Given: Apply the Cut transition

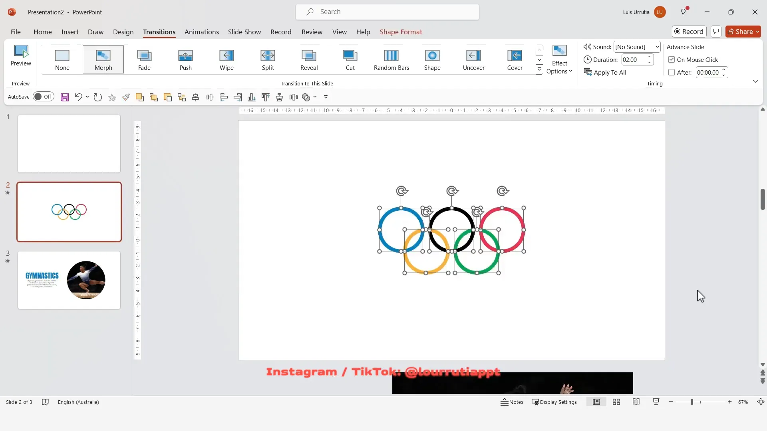Looking at the screenshot, I should pyautogui.click(x=350, y=59).
